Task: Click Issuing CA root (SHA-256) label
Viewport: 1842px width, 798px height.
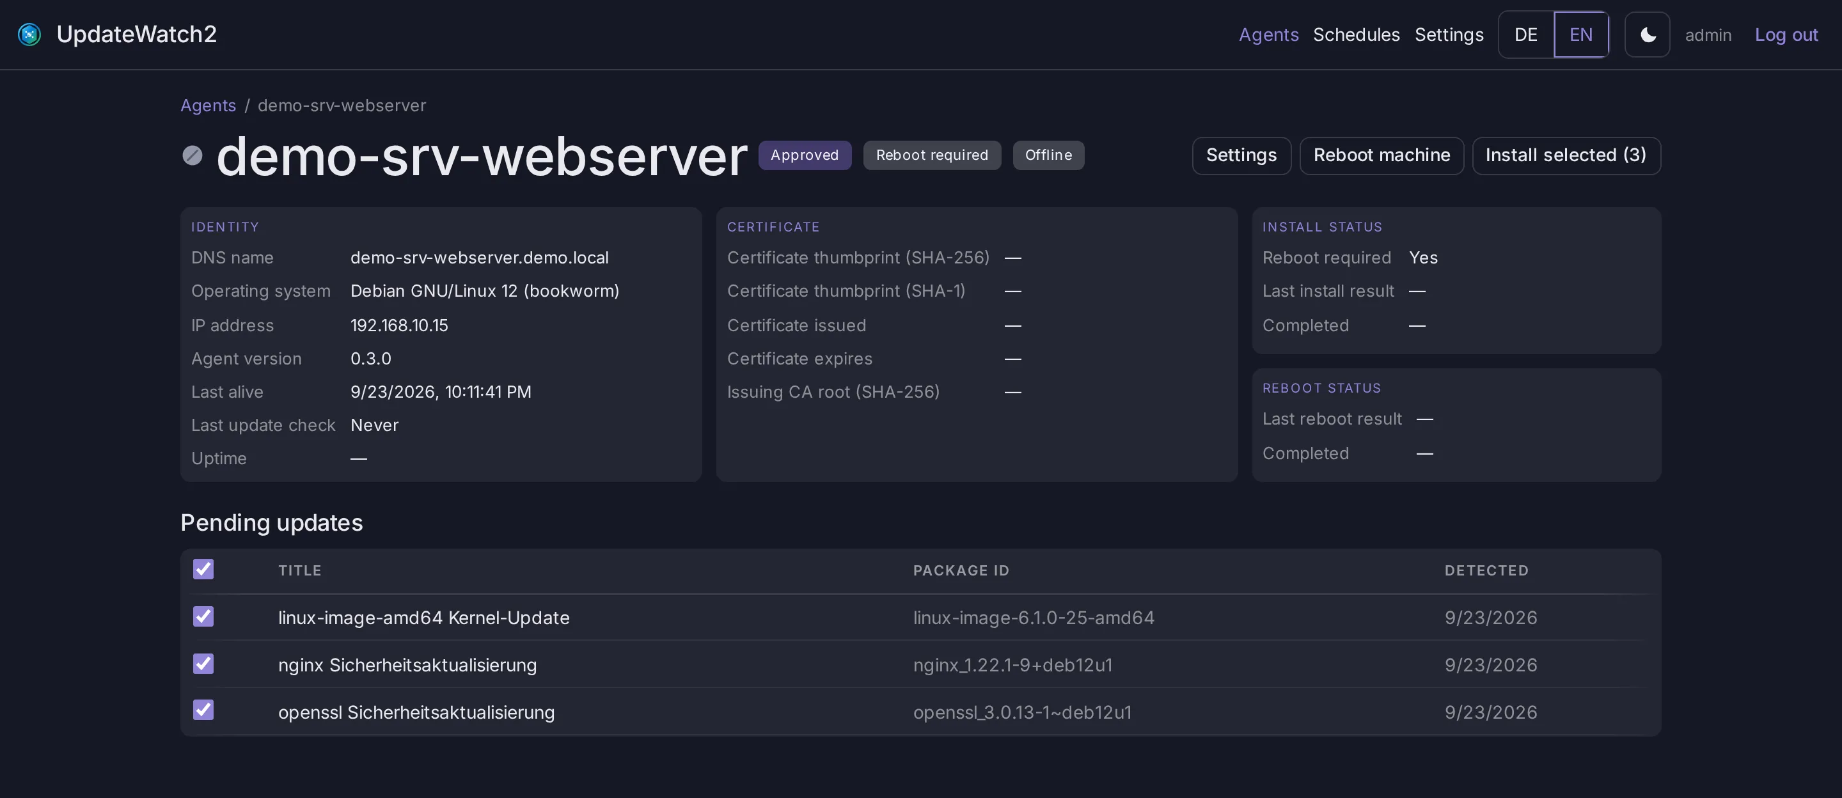Action: 833,392
